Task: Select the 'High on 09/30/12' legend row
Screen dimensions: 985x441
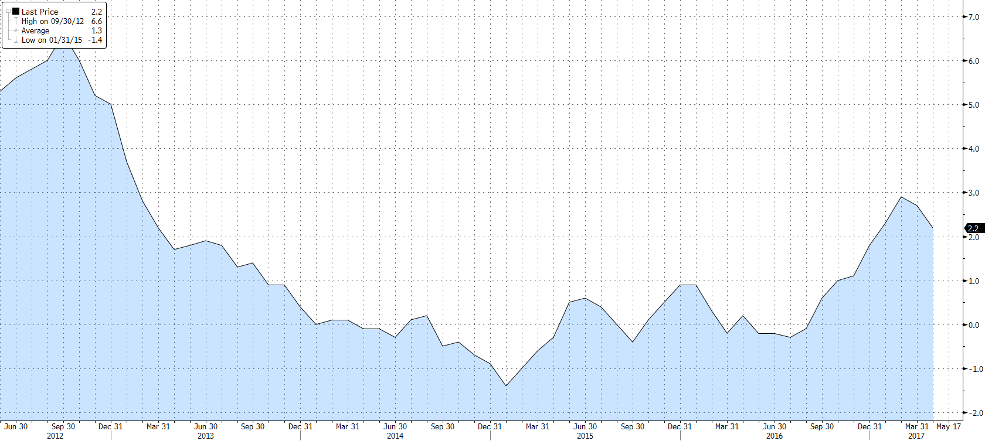Action: (54, 21)
